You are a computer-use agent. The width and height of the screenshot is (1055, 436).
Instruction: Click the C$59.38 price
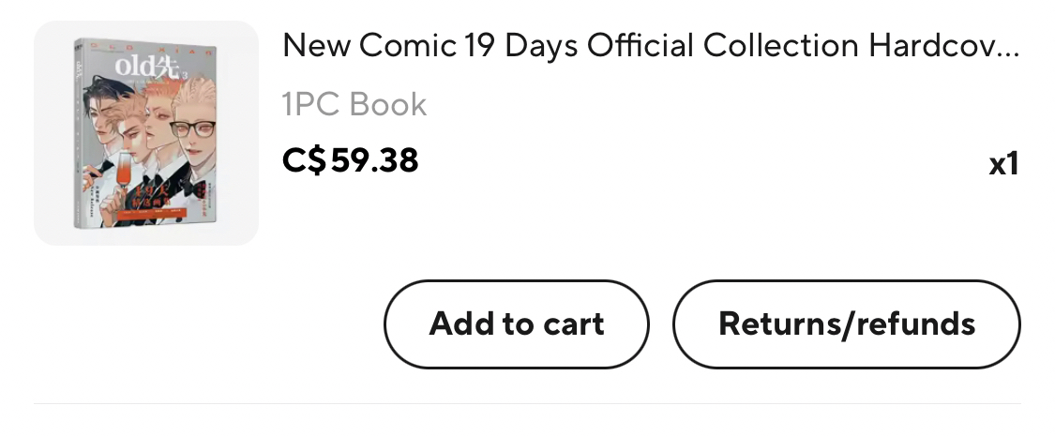[x=350, y=160]
